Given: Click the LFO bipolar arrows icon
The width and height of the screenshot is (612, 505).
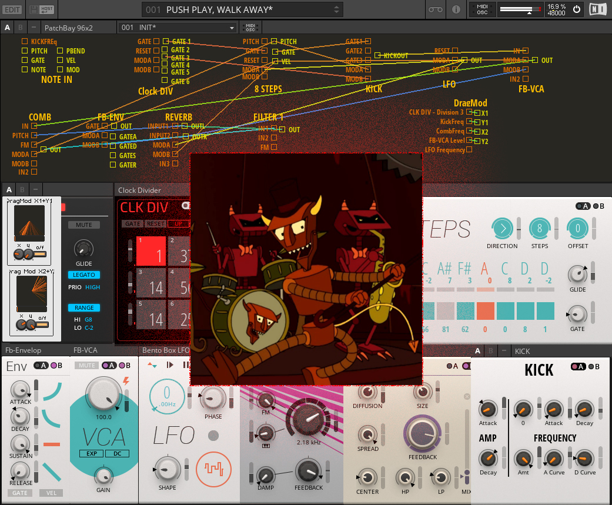Looking at the screenshot, I should click(x=152, y=365).
